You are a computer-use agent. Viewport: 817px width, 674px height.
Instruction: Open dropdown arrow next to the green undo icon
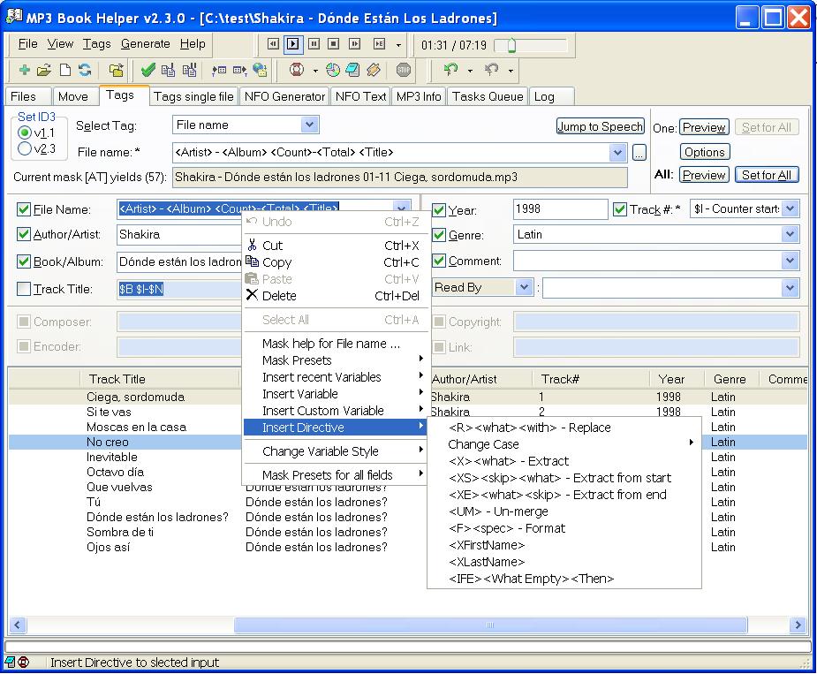pos(470,71)
